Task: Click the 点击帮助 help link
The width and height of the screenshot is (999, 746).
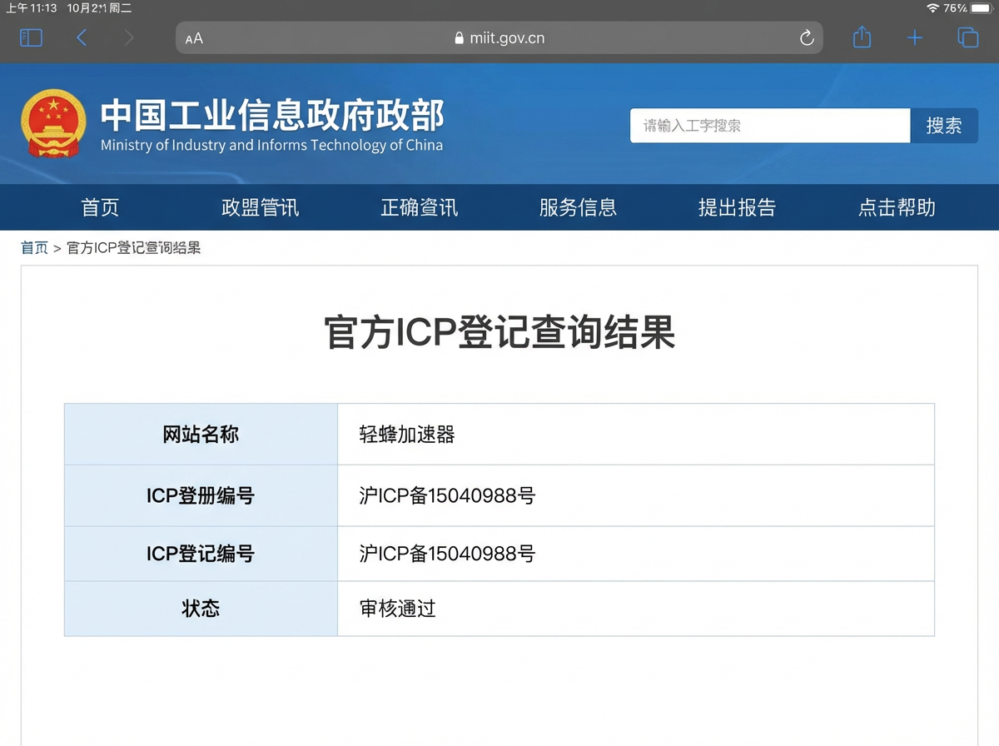Action: (x=896, y=207)
